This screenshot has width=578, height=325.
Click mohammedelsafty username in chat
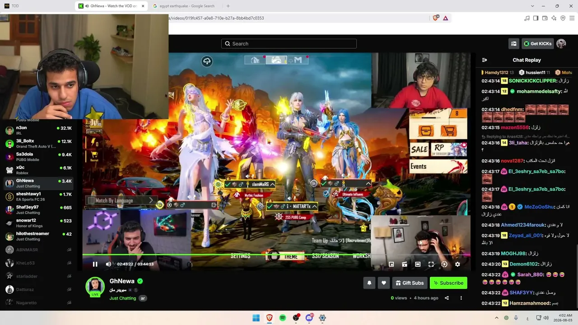coord(538,91)
